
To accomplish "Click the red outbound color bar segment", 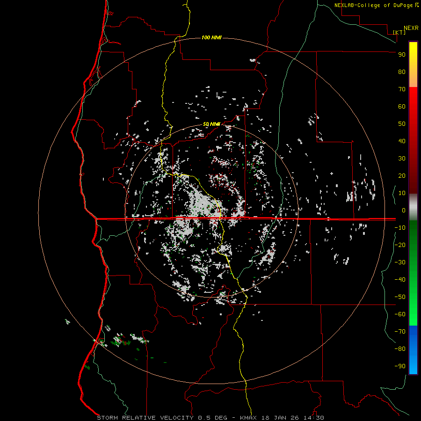I will point(413,140).
